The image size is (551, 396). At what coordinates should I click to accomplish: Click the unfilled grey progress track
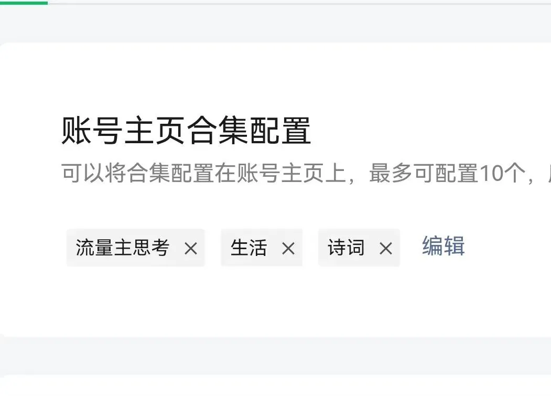pyautogui.click(x=299, y=3)
